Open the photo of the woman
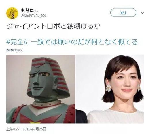 point(110,89)
